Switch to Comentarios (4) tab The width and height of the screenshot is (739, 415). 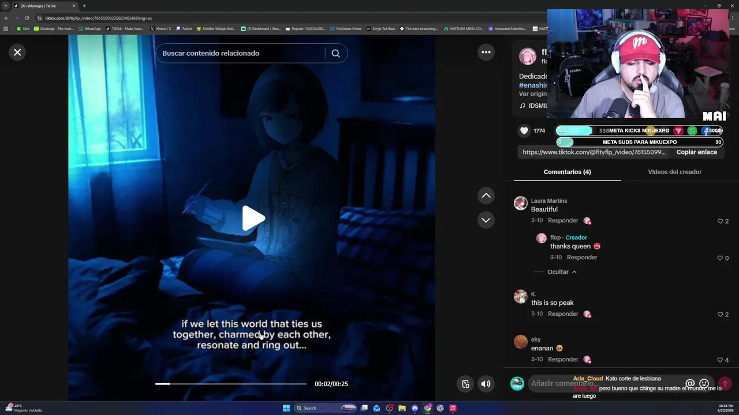[x=567, y=172]
